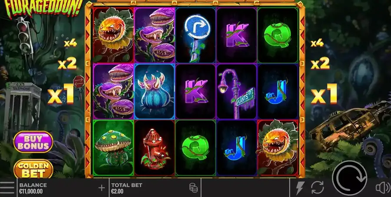Screen dimensions: 391x197
Task: Spin the reels with round button
Action: (x=350, y=178)
